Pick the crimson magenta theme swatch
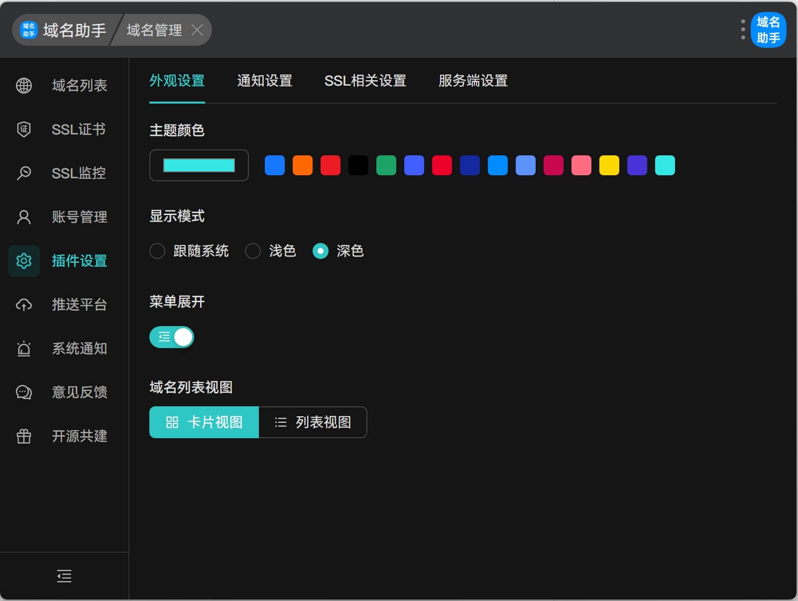Viewport: 798px width, 601px height. 554,165
